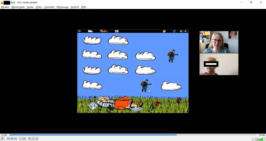Stop playback with the stop button
266x141 pixels.
[12, 139]
